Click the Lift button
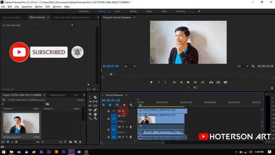275x155 pixels. [211, 82]
